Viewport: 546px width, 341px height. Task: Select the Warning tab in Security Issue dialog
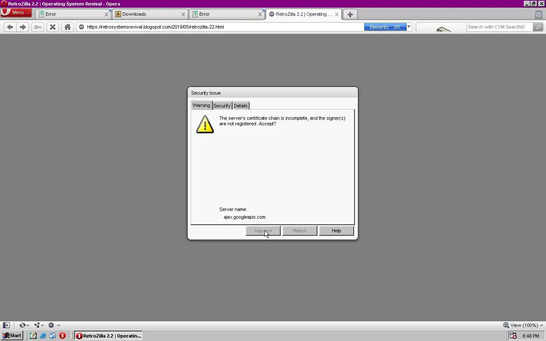201,105
